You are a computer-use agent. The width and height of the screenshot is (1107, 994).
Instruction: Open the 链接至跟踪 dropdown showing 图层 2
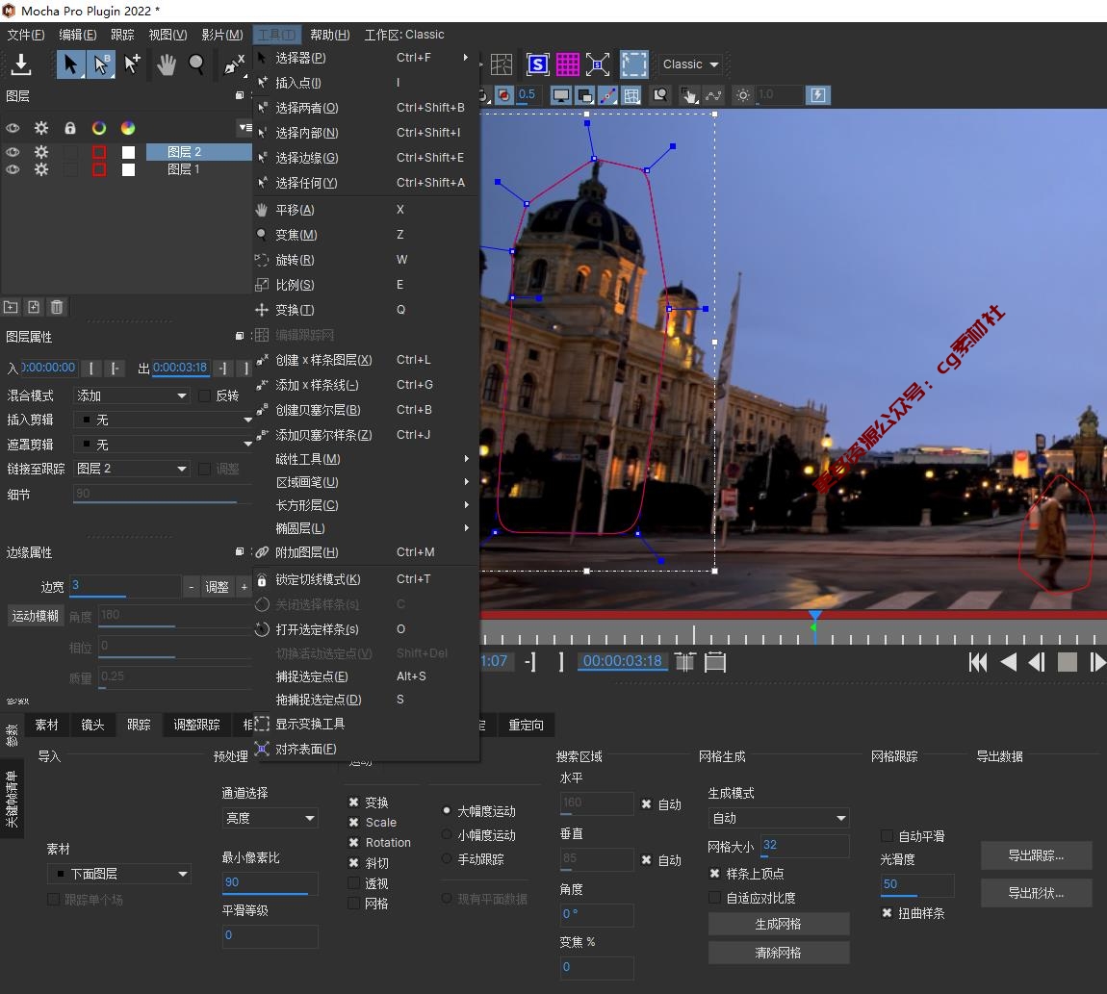coord(132,469)
